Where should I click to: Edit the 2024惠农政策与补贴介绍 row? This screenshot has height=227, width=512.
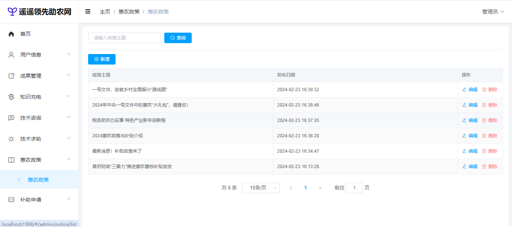click(470, 136)
